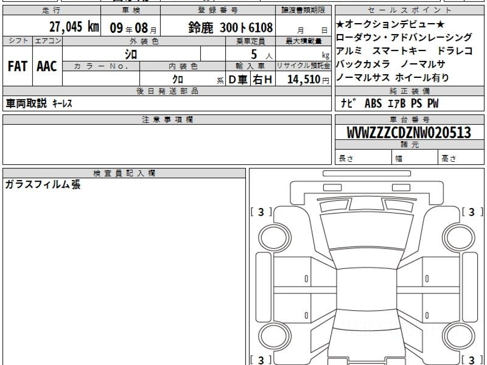Screen dimensions: 487x365
Task: Select the 右H steering value
Action: point(263,80)
